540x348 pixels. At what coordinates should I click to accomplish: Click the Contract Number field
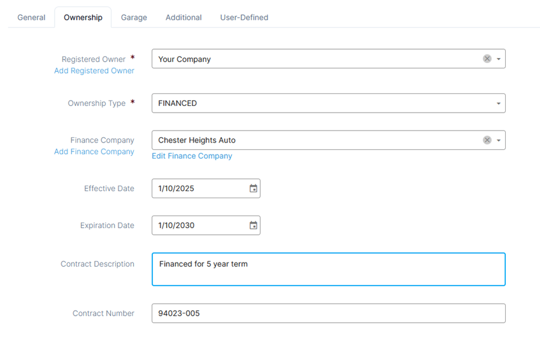coord(329,313)
